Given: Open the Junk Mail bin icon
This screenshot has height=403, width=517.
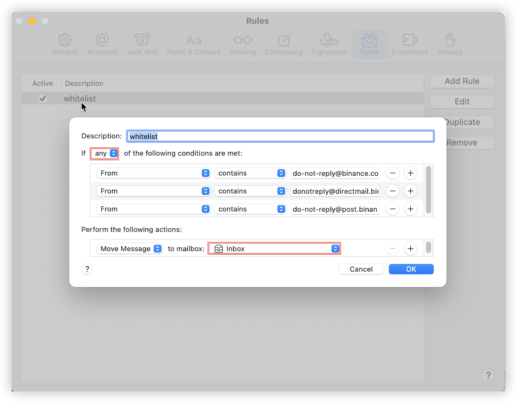Looking at the screenshot, I should coord(142,40).
